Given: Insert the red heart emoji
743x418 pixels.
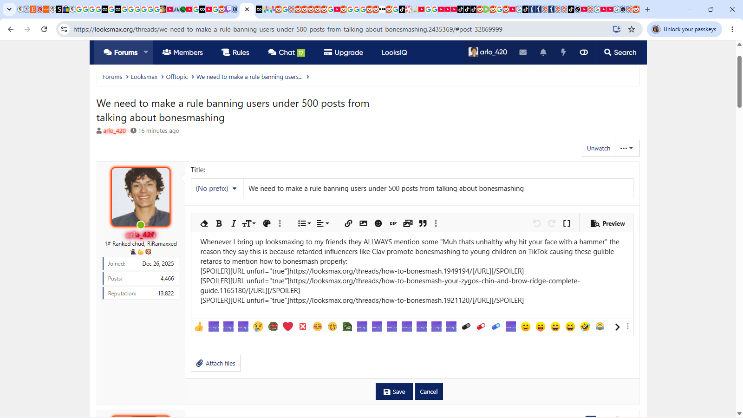Looking at the screenshot, I should point(288,327).
